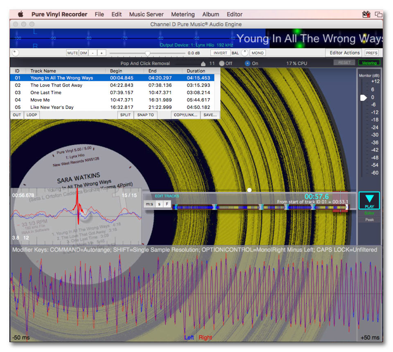393x352 pixels.
Task: Switch time format to m:s
Action: [x=149, y=204]
